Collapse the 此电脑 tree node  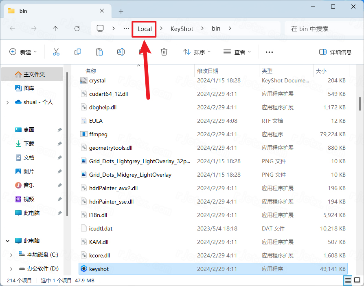pyautogui.click(x=7, y=241)
